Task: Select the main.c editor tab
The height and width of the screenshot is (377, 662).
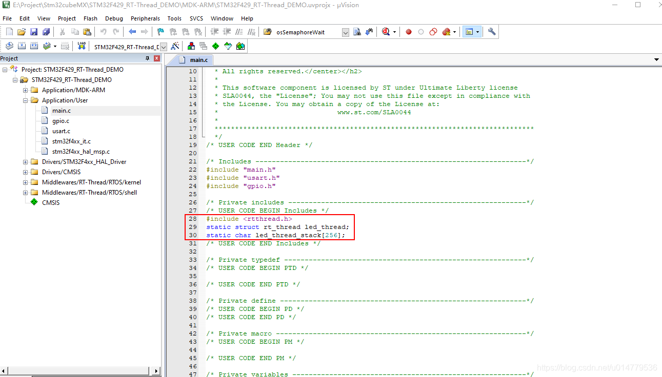Action: (x=193, y=60)
